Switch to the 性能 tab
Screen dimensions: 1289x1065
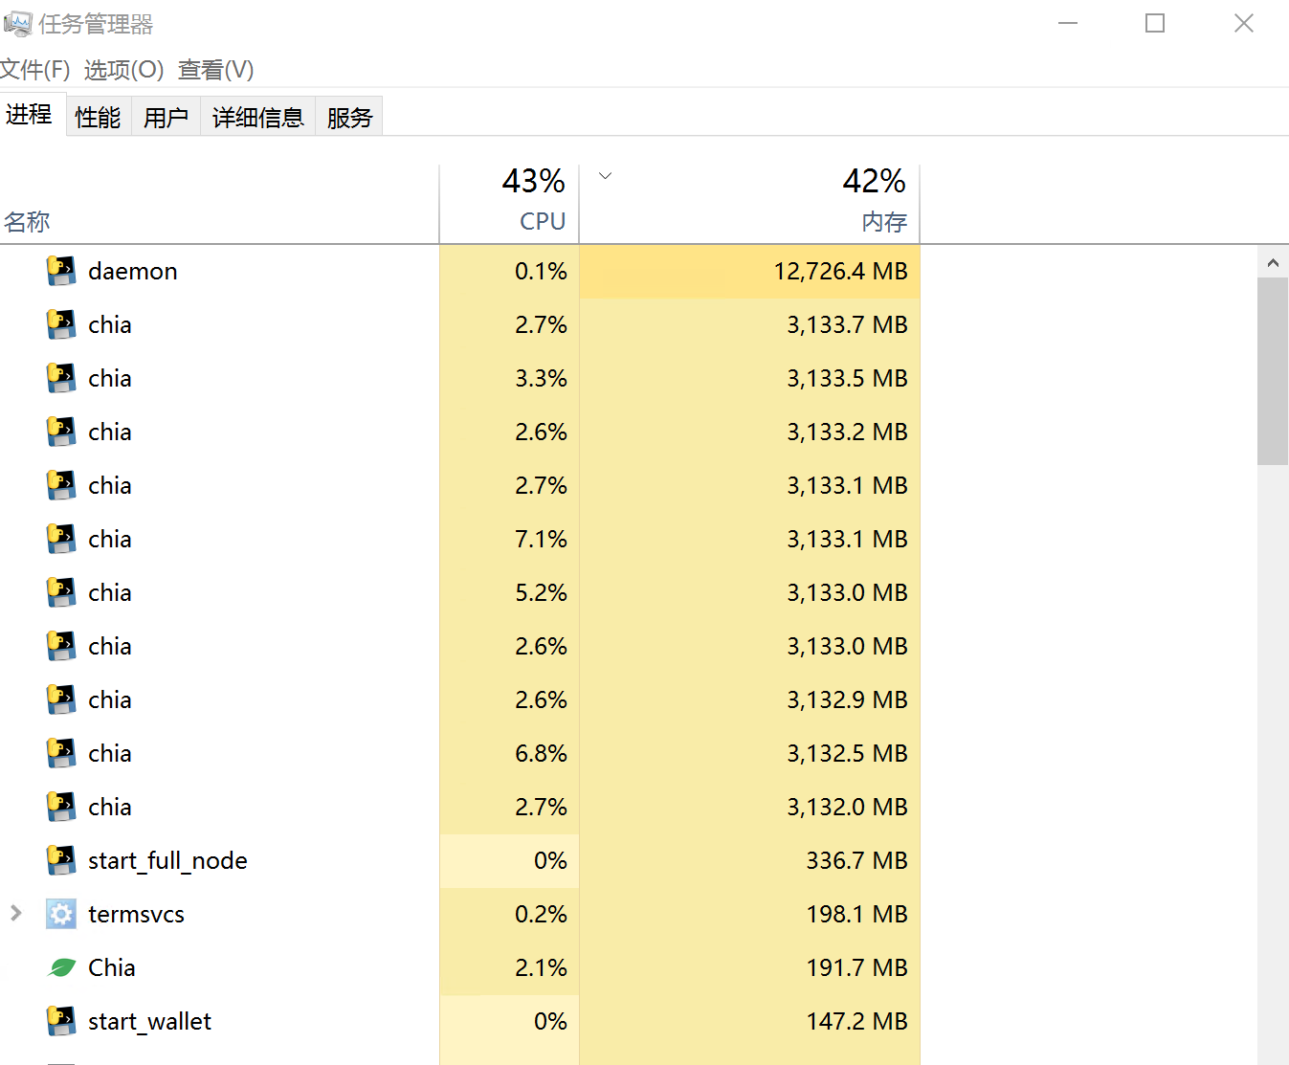99,117
